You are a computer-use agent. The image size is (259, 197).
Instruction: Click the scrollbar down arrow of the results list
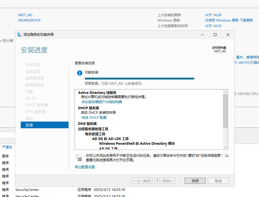tap(225, 147)
